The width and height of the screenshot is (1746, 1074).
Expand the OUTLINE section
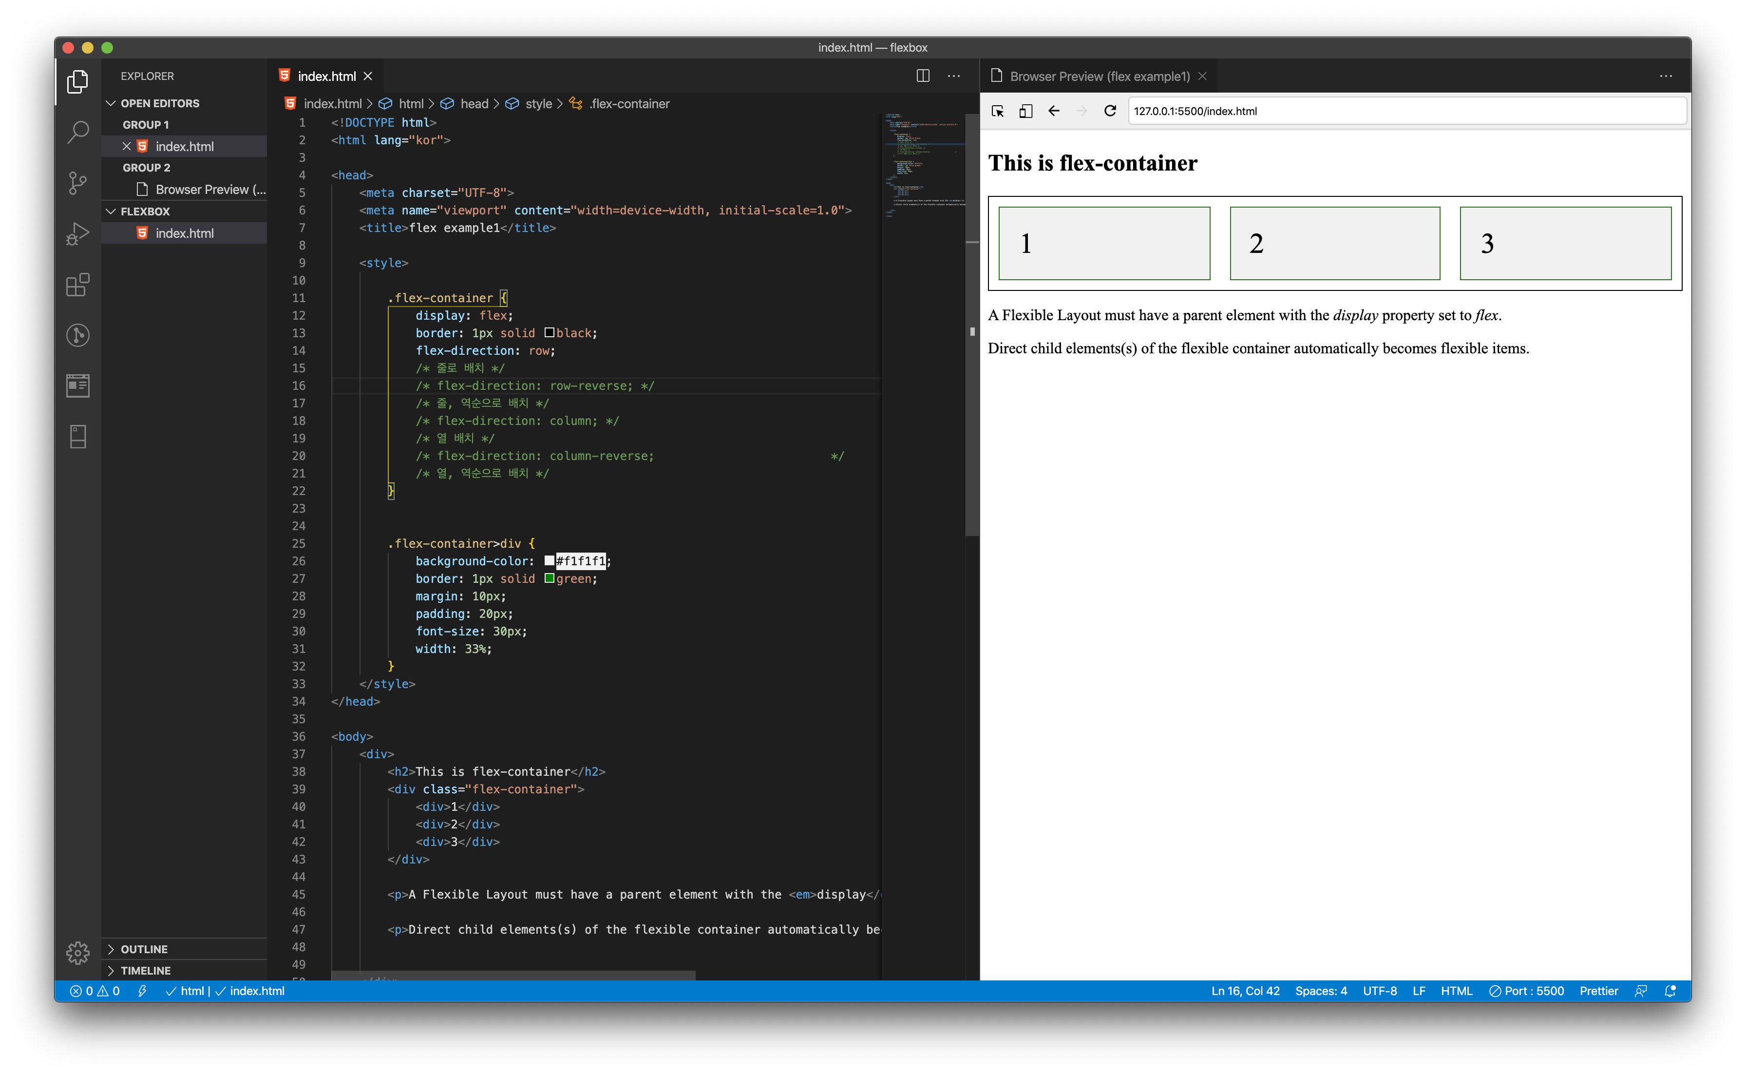[x=144, y=949]
